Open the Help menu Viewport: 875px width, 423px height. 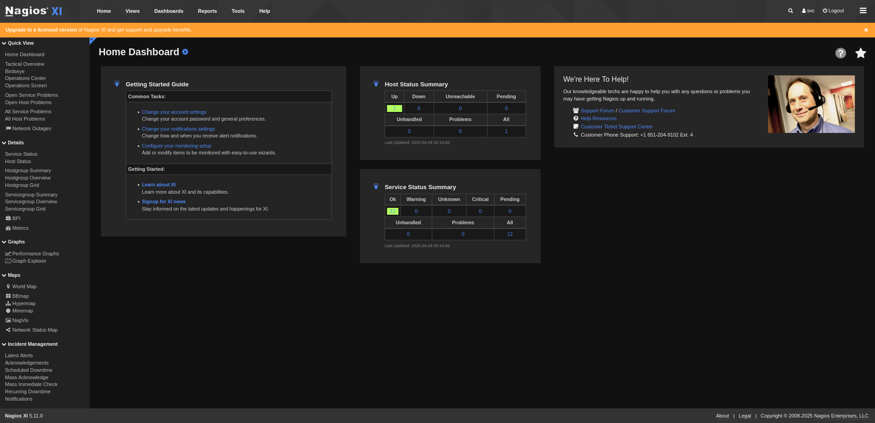tap(265, 11)
